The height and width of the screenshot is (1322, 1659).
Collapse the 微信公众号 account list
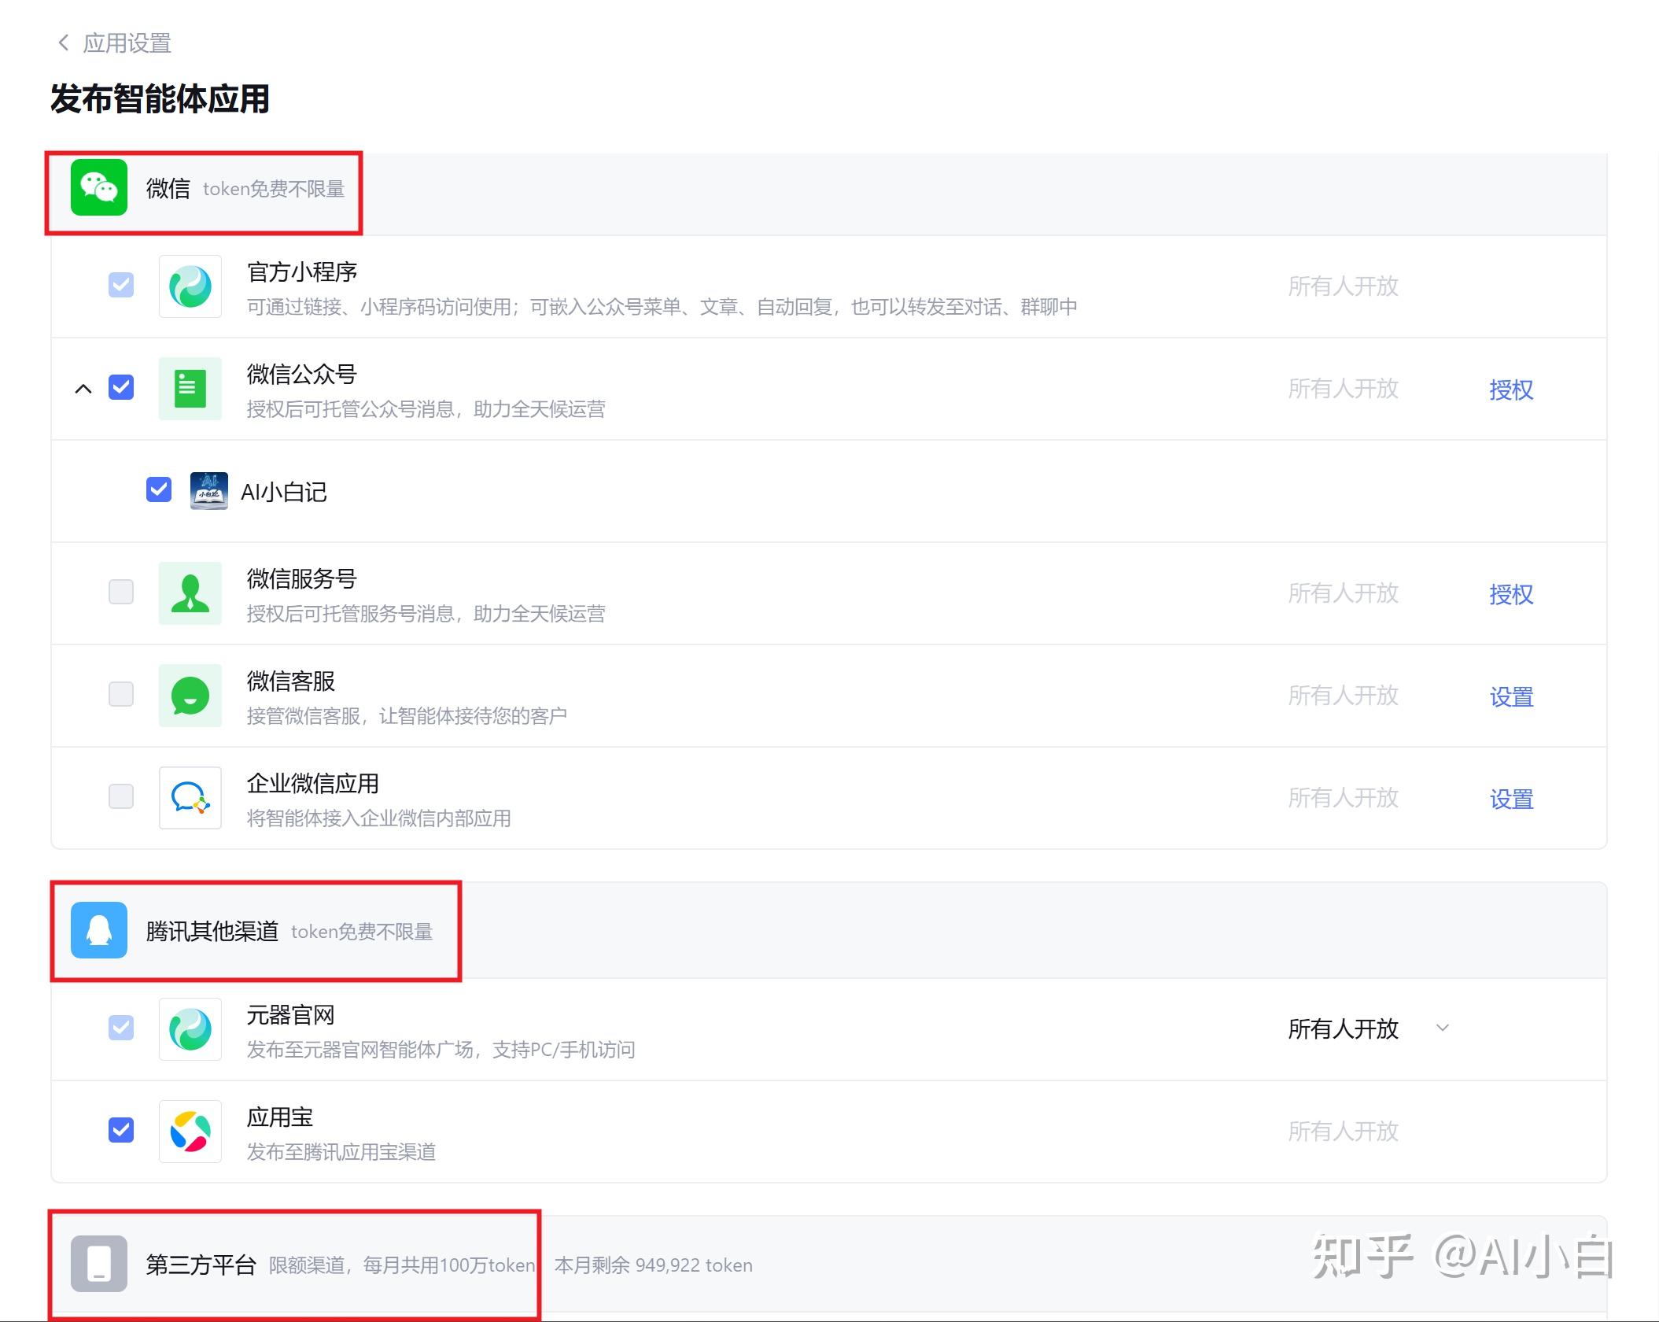[x=83, y=389]
